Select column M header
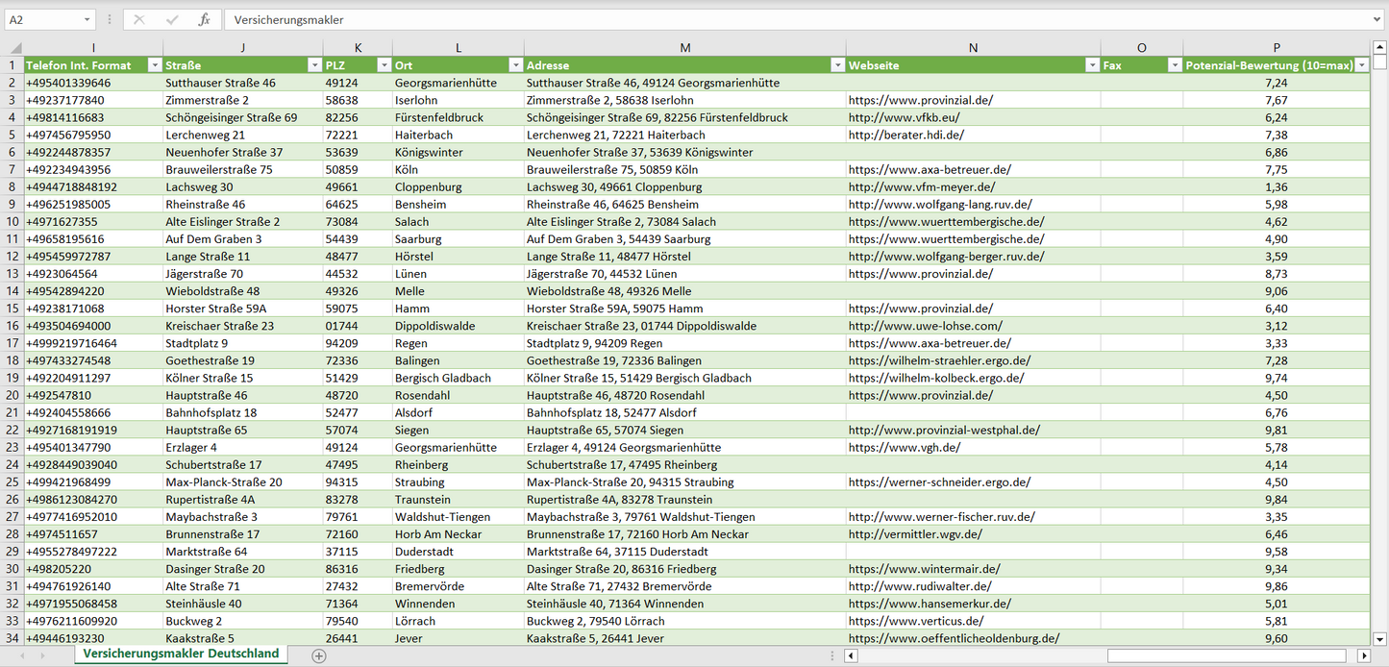1389x667 pixels. pyautogui.click(x=684, y=48)
